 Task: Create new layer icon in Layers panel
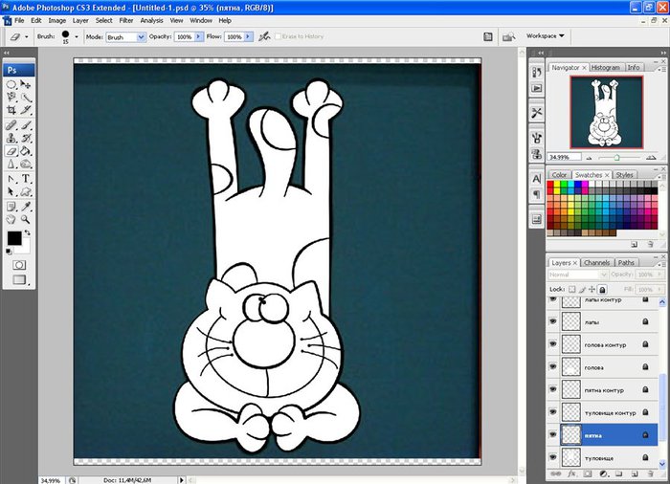point(635,473)
